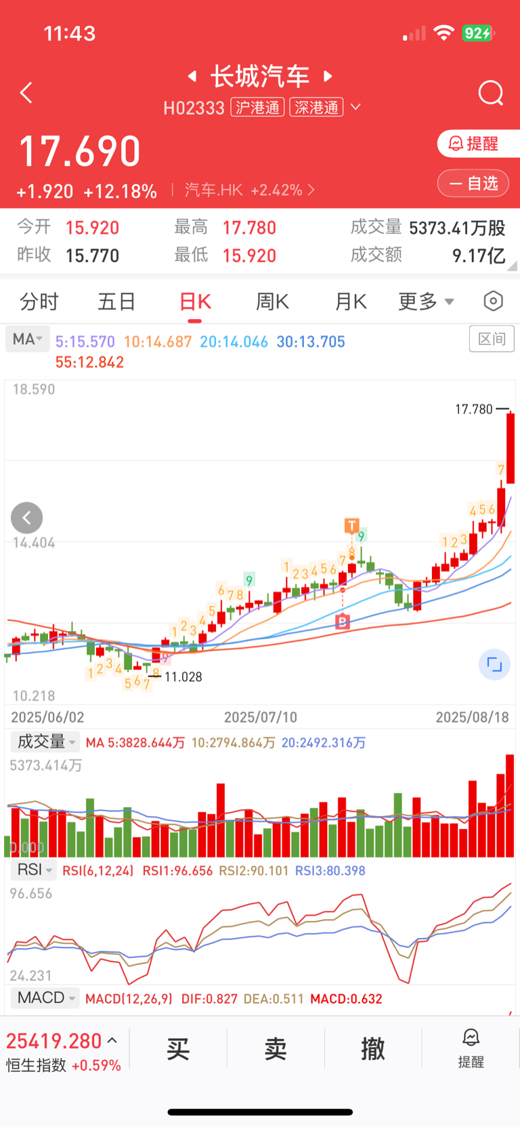Tap the RSI1:96.656 reading
The image size is (520, 1127).
coord(177,871)
